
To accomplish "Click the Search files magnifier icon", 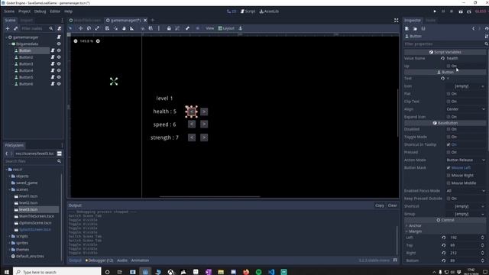I will pyautogui.click(x=60, y=161).
